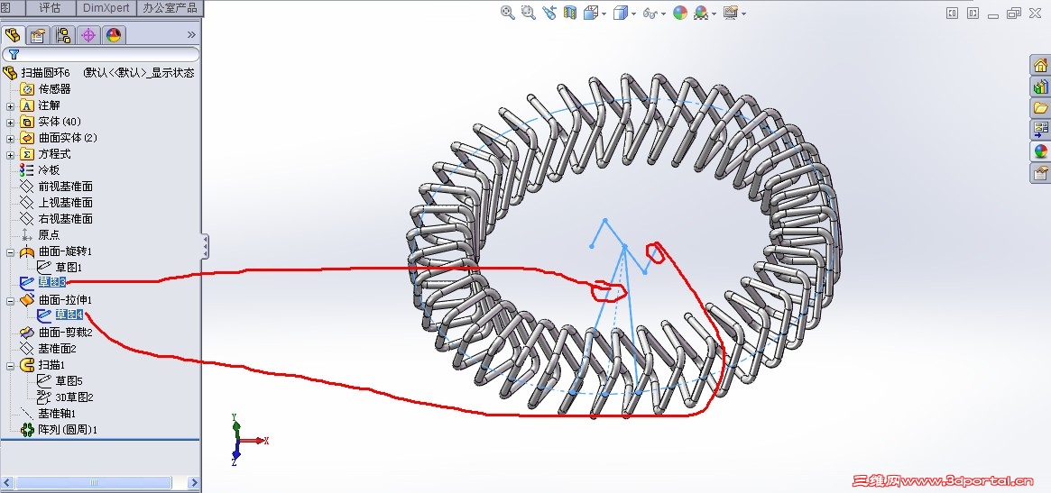The image size is (1051, 493).
Task: Collapse the 扫描1 sweep node
Action: (10, 366)
